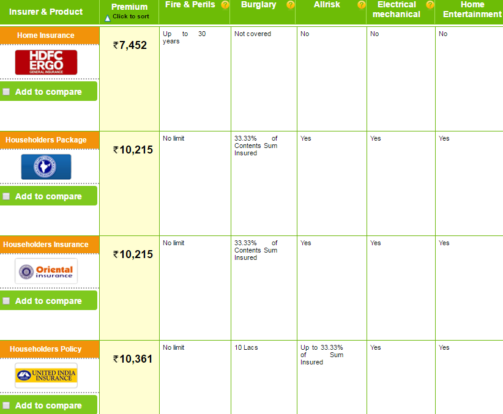Click Fire & Perils column header

coord(190,5)
